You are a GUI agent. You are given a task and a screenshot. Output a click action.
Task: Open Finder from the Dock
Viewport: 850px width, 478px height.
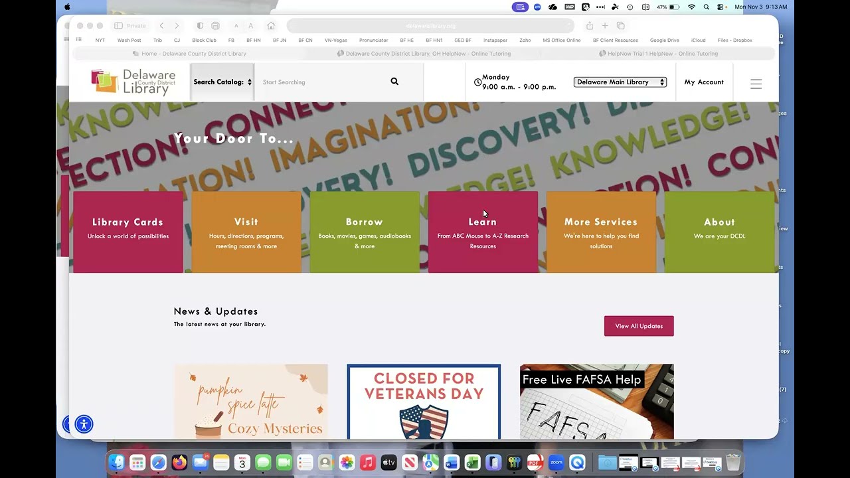[x=116, y=462]
